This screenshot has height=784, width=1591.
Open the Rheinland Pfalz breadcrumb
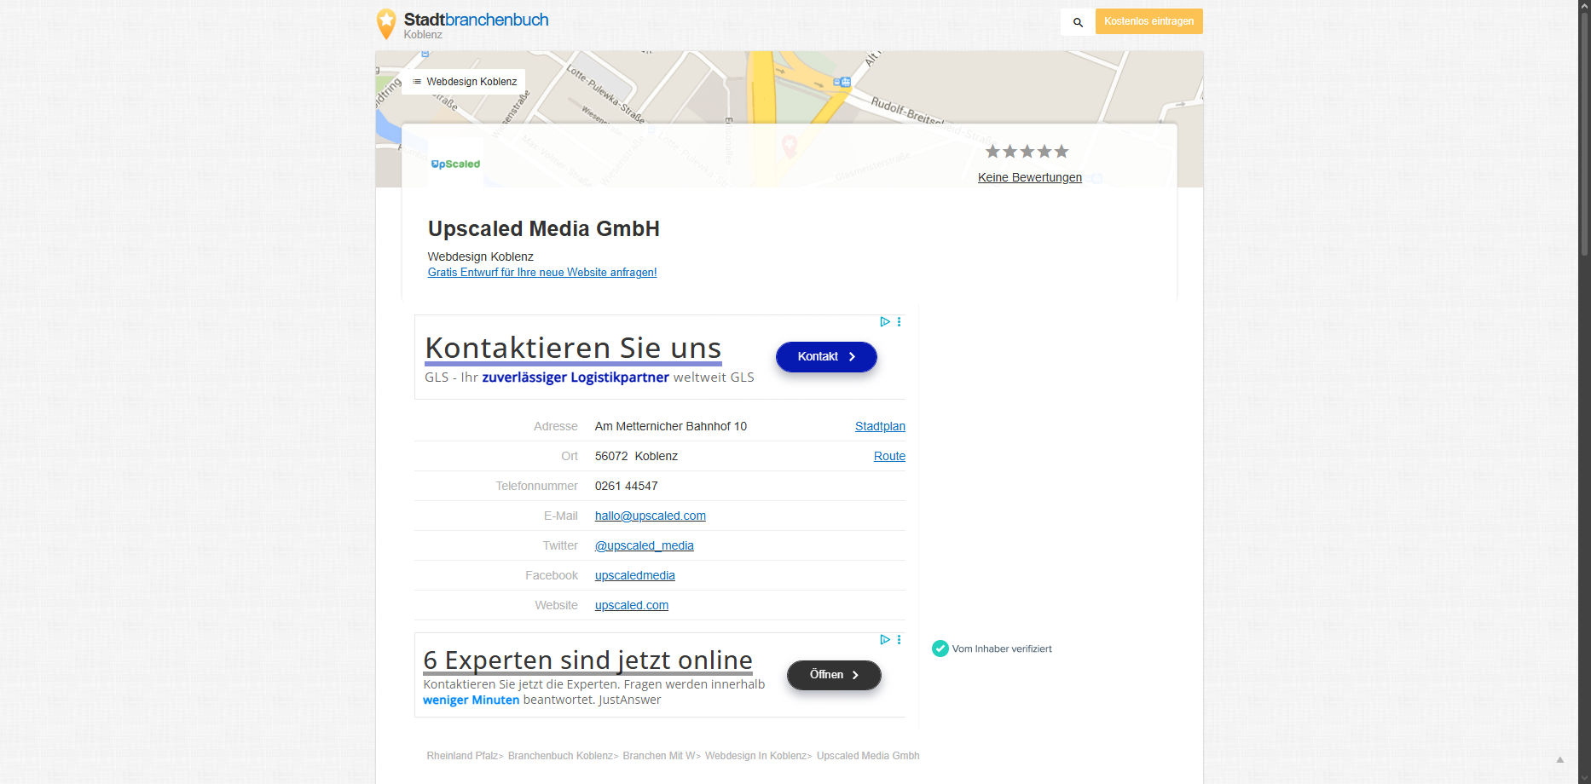(x=462, y=756)
